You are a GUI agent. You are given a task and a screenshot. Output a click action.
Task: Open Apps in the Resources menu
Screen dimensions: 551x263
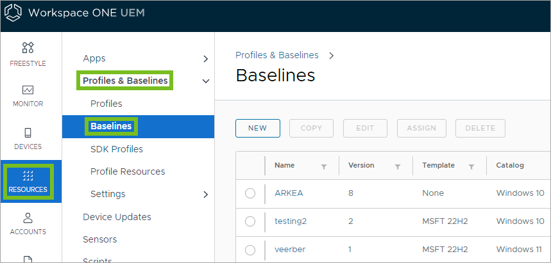[94, 58]
